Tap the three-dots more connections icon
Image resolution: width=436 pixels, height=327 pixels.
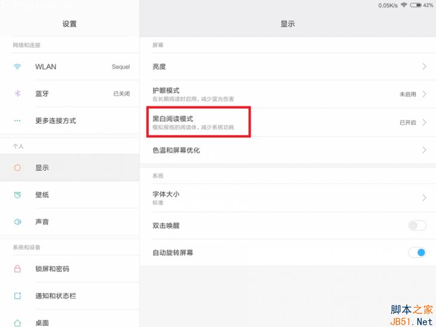pos(18,121)
